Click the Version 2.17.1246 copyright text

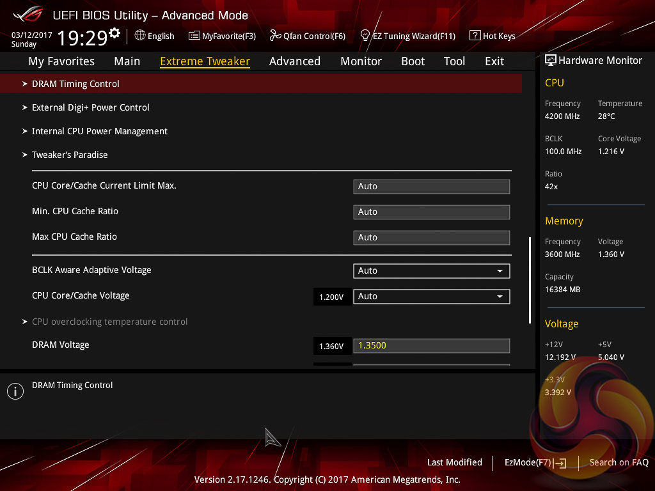(327, 479)
